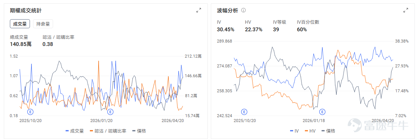Click the 認沽 / 認購比率 stat label

pos(58,37)
